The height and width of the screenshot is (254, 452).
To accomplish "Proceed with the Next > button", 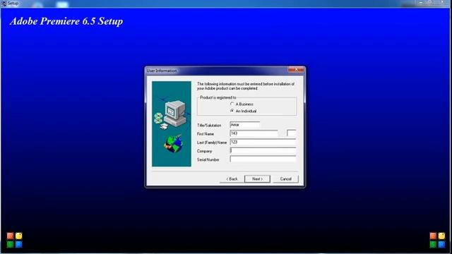I will point(257,179).
